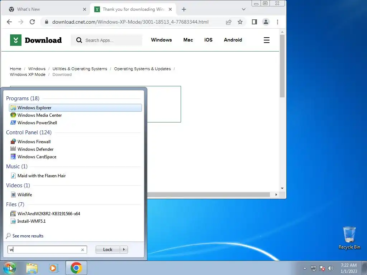Open the iOS nav menu
367x275 pixels.
pos(208,40)
